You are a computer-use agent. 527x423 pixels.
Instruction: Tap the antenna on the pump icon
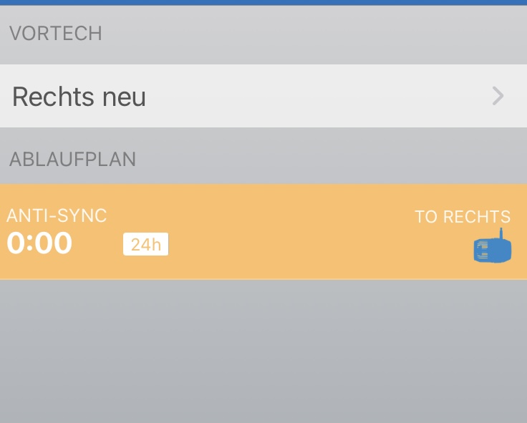tap(501, 233)
